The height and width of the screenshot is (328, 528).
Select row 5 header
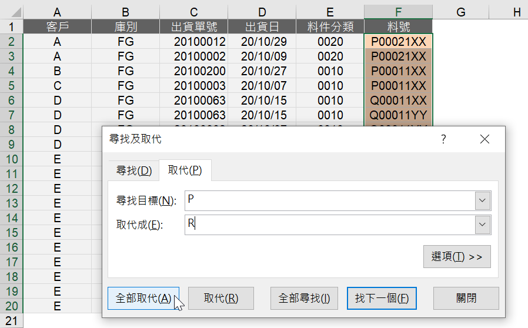[11, 86]
